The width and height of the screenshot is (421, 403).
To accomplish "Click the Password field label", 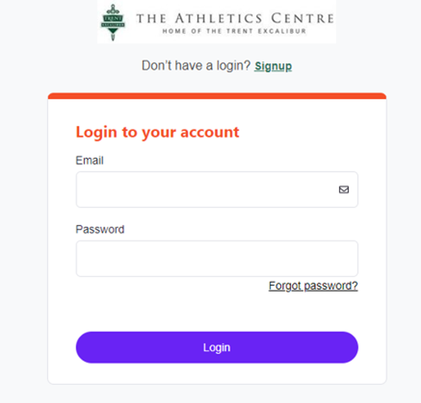I will click(x=100, y=229).
